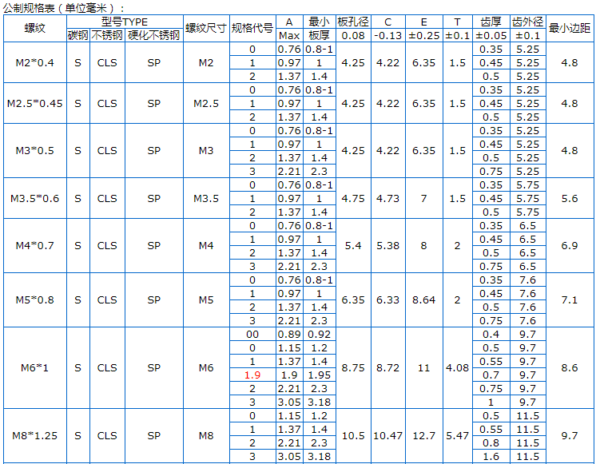The height and width of the screenshot is (464, 596).
Task: Click the 0.89 A Max value
Action: pyautogui.click(x=289, y=335)
